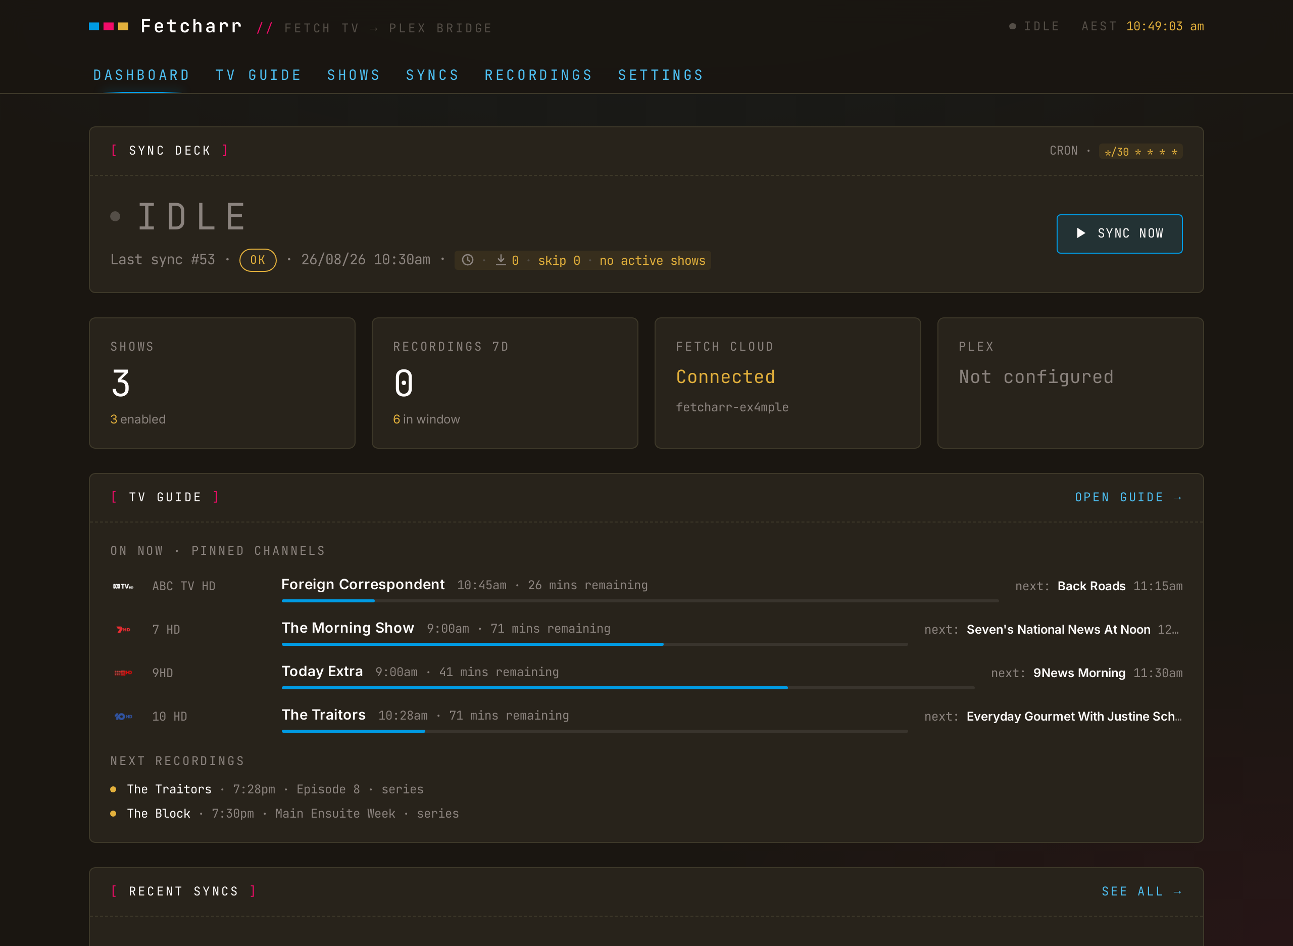This screenshot has width=1293, height=946.
Task: Click the IDLE status dot in header
Action: (1013, 26)
